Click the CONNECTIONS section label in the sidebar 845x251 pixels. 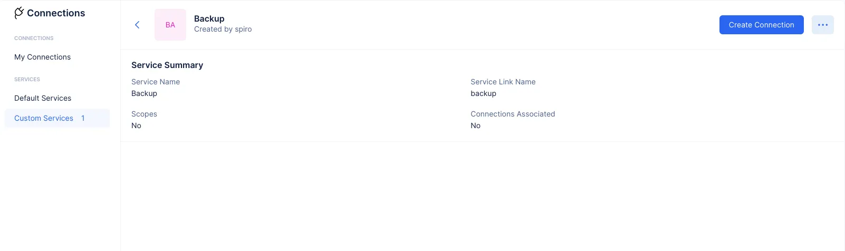click(x=34, y=38)
